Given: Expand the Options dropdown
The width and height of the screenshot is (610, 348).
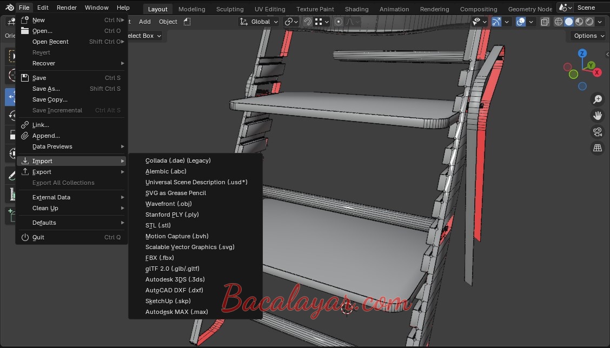Looking at the screenshot, I should click(x=589, y=36).
